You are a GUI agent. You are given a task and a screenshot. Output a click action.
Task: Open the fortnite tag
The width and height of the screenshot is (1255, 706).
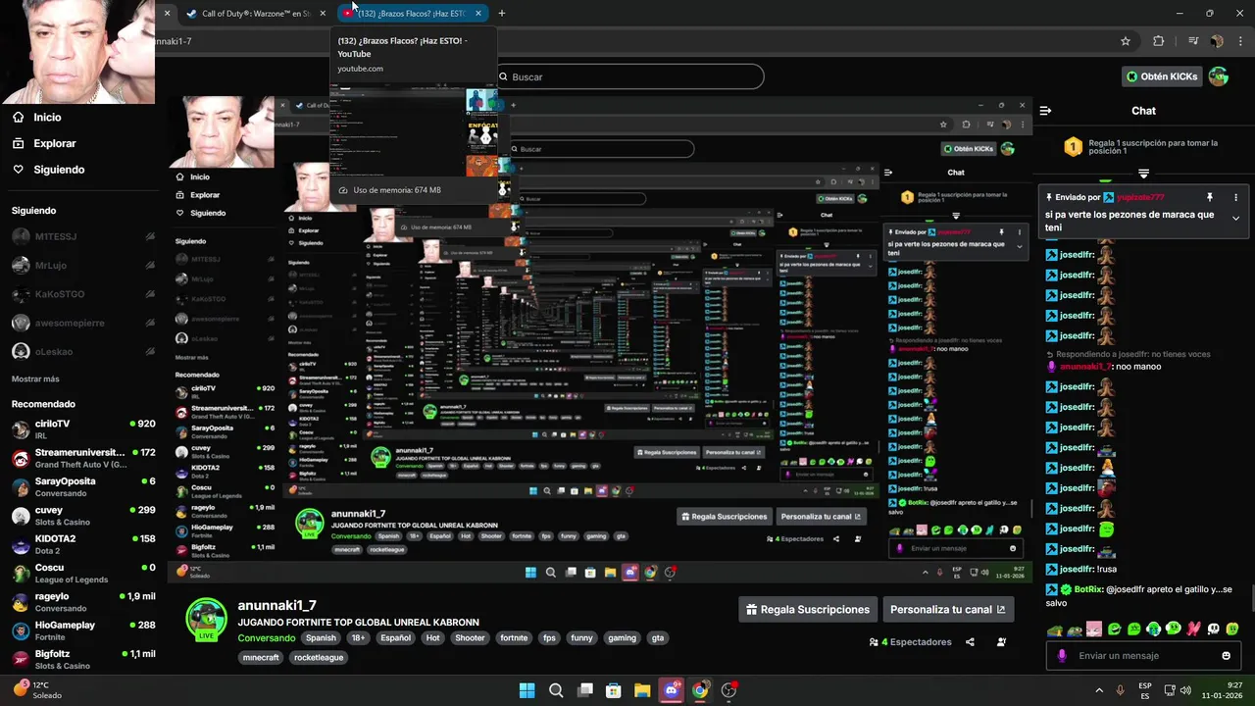[x=514, y=638]
